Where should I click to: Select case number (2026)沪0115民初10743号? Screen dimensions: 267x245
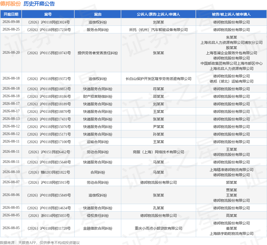(x=49, y=53)
